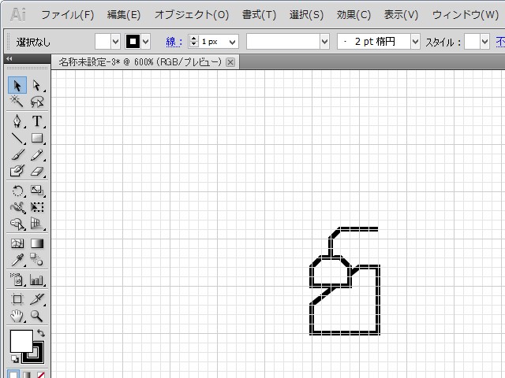Click the large white fill swatch
Viewport: 505px width, 378px height.
coord(21,341)
